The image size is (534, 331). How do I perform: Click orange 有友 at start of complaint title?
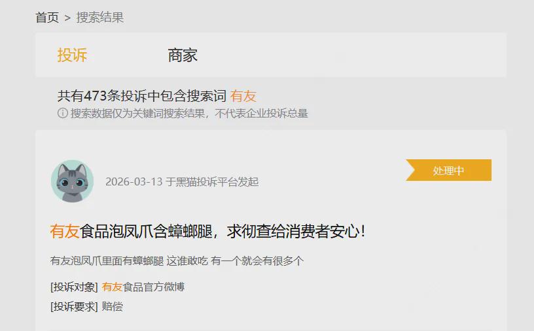(65, 231)
